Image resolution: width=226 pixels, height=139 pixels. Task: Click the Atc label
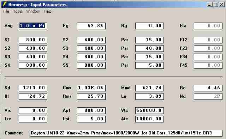pos(125,119)
